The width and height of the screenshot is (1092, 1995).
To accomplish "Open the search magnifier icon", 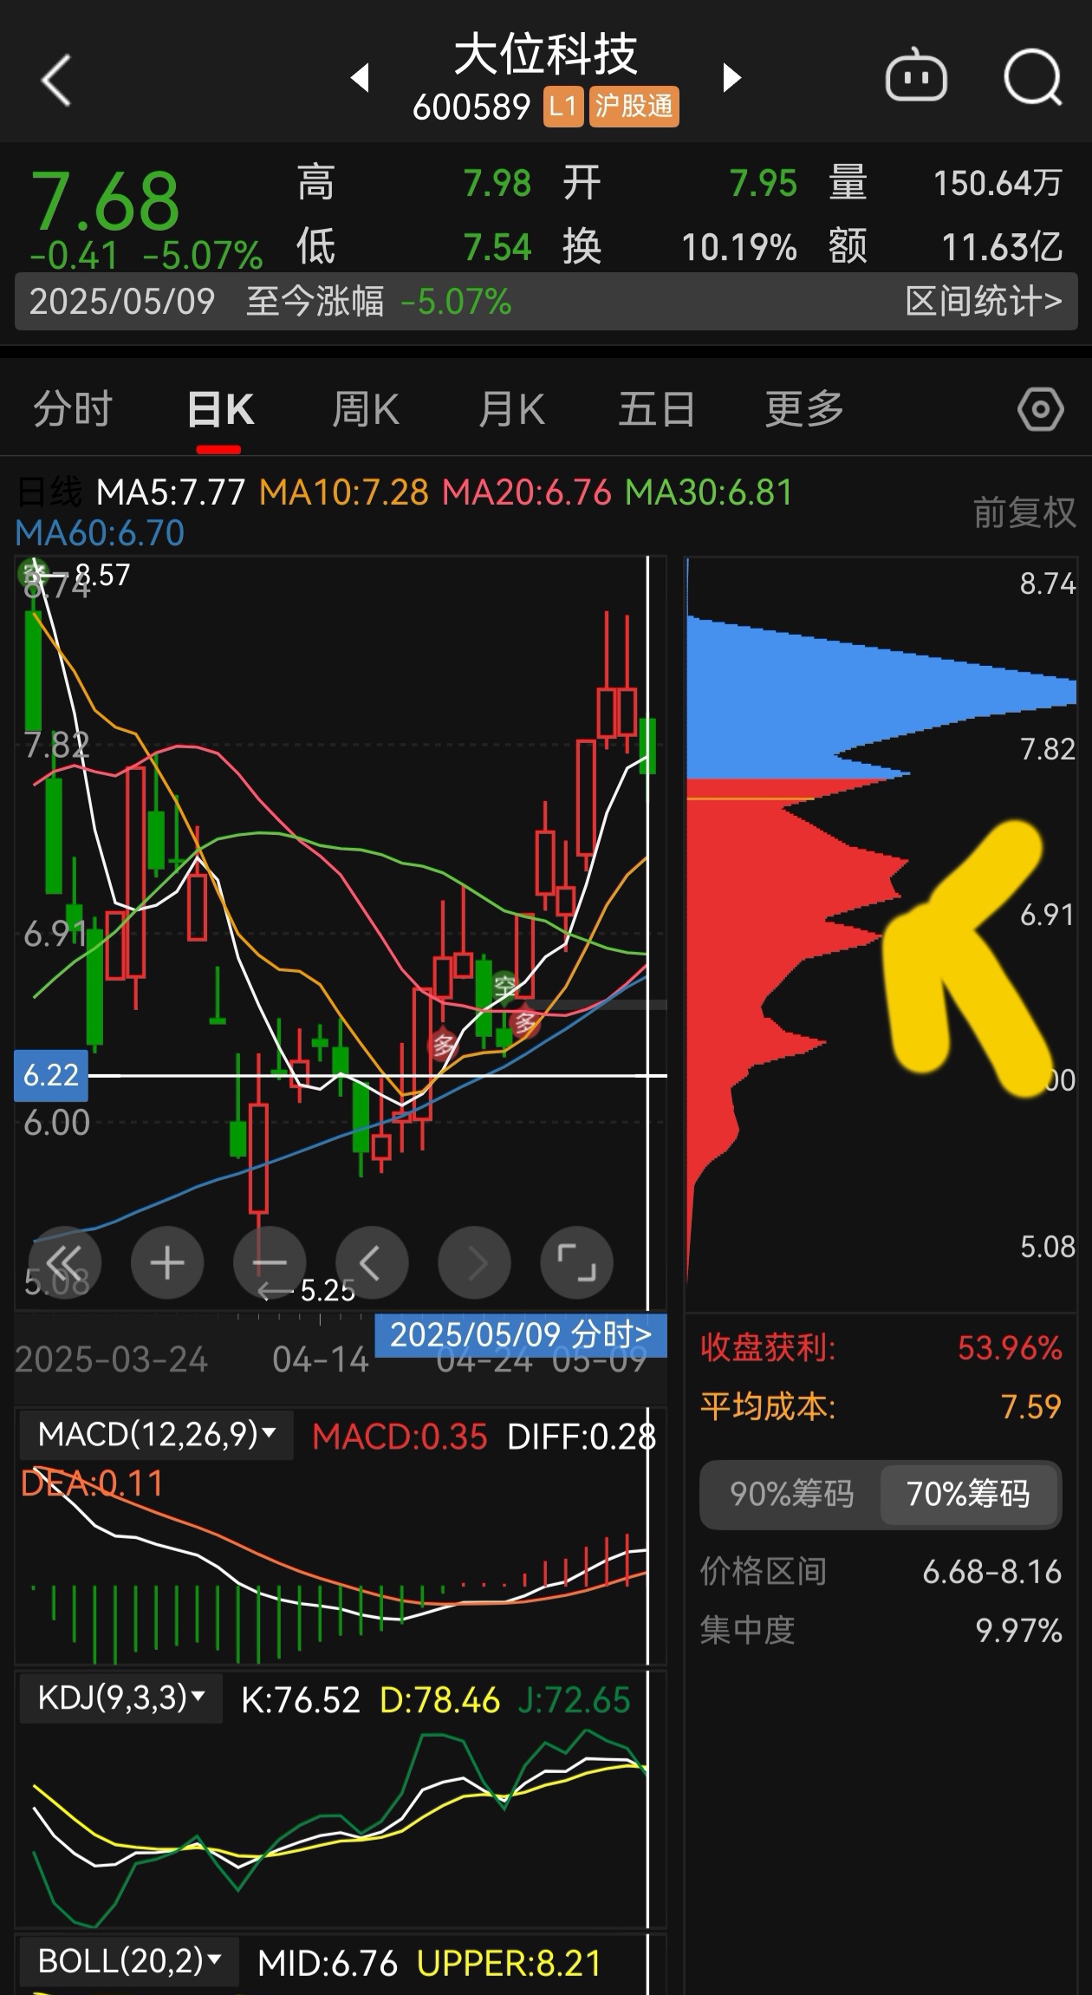I will [1032, 78].
